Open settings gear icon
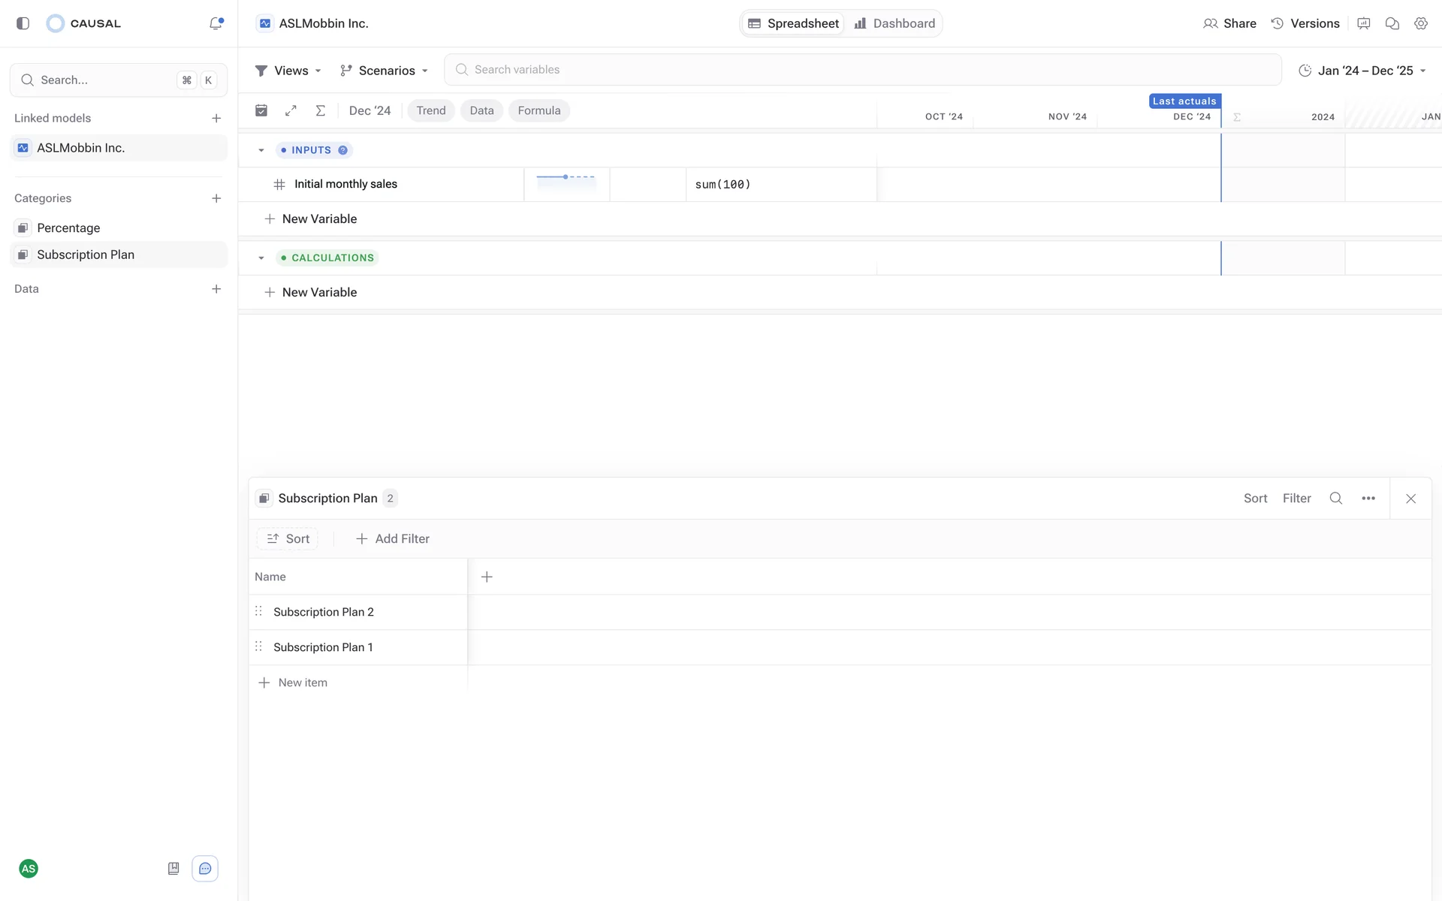This screenshot has height=901, width=1442. coord(1420,23)
